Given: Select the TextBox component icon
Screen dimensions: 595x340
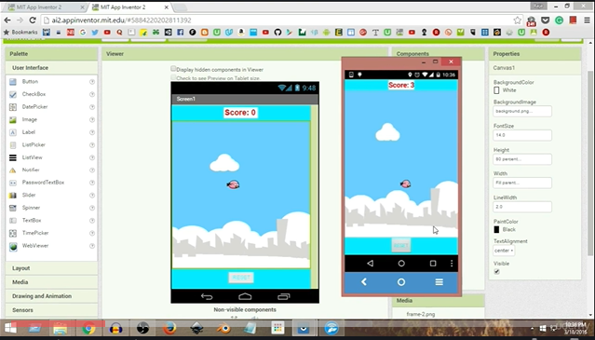Looking at the screenshot, I should [x=13, y=221].
